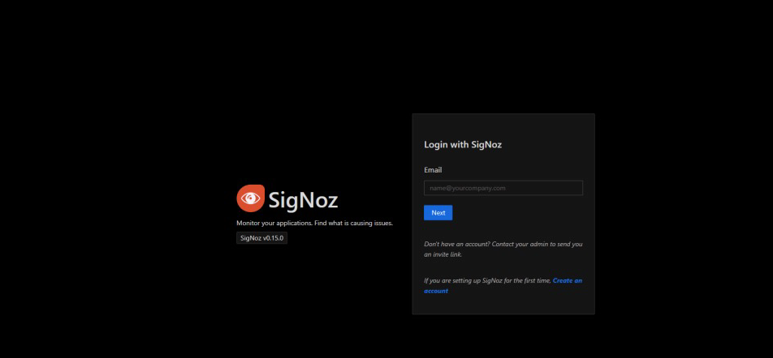The image size is (773, 358).
Task: Click the Don't have an account notice
Action: pyautogui.click(x=503, y=249)
